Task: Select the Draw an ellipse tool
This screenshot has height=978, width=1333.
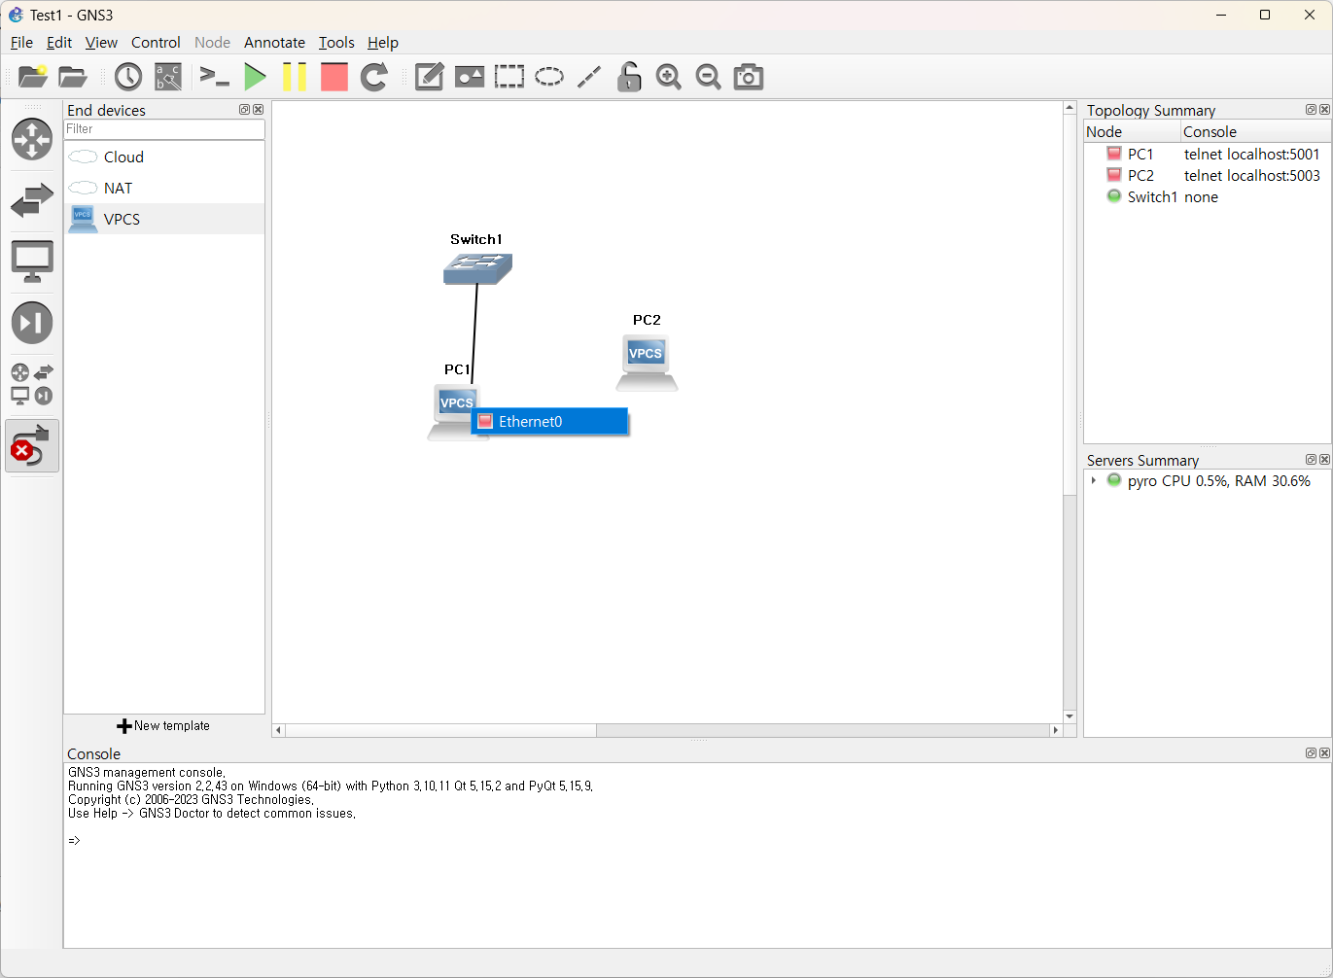Action: tap(549, 77)
